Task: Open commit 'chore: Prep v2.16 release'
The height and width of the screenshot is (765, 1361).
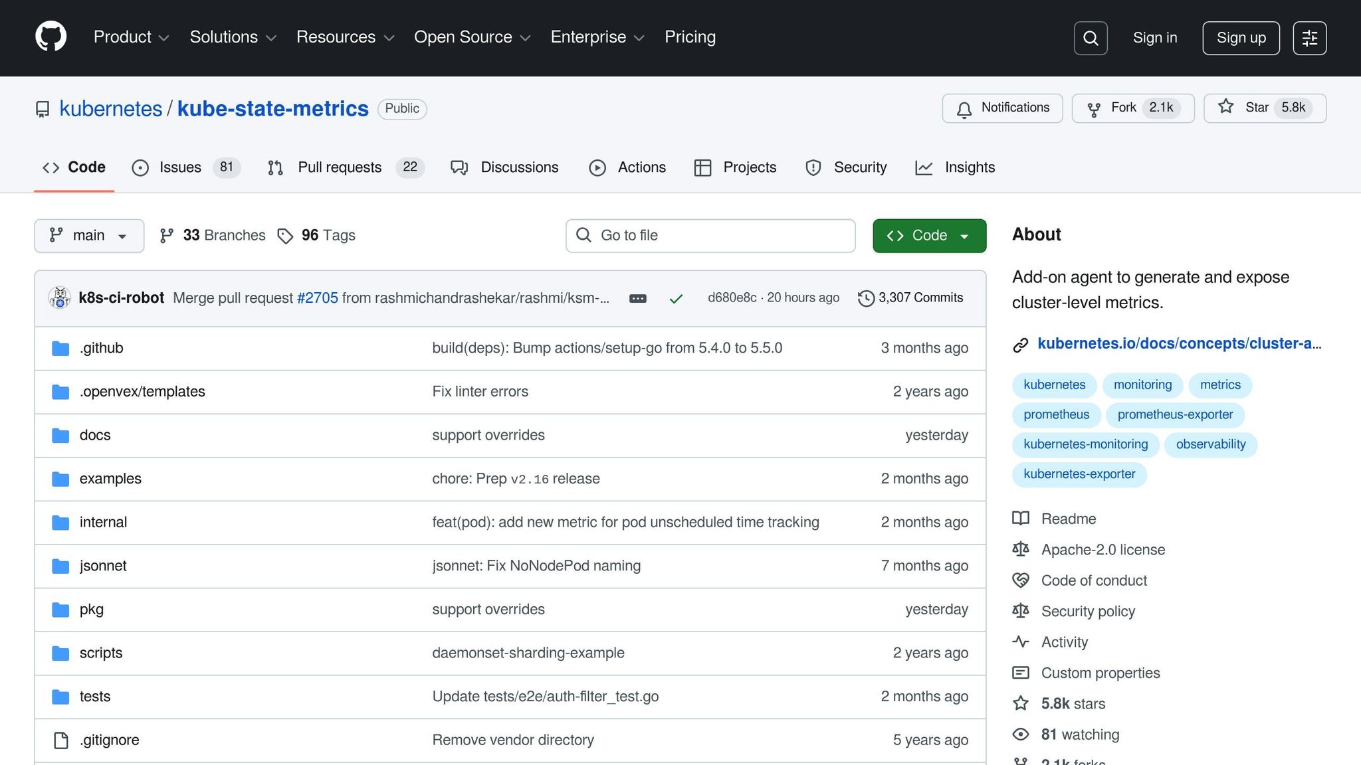Action: pyautogui.click(x=516, y=479)
